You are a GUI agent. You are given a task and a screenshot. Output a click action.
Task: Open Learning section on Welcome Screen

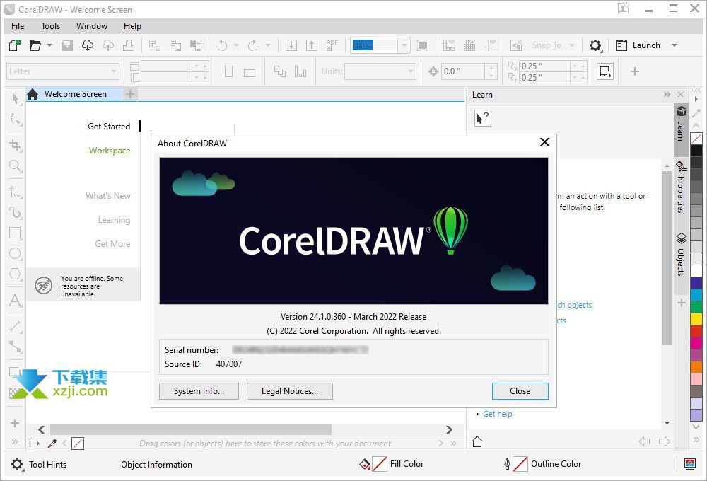pos(114,220)
